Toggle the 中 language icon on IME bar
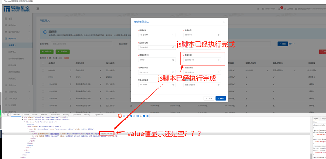 coord(124,116)
